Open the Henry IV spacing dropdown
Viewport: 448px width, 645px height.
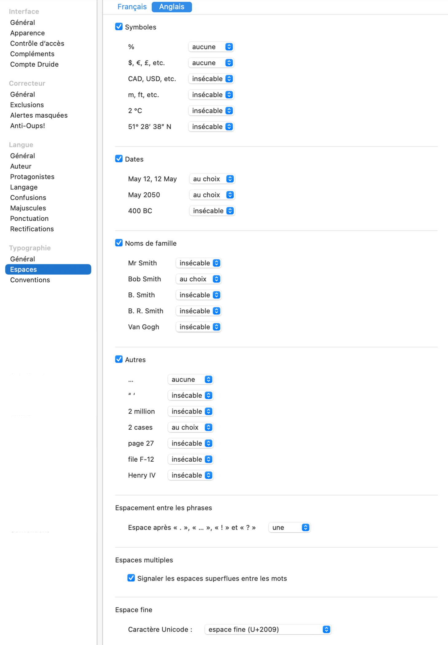[191, 475]
